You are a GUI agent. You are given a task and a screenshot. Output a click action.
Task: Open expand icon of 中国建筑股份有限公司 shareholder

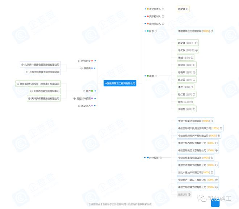(212, 31)
